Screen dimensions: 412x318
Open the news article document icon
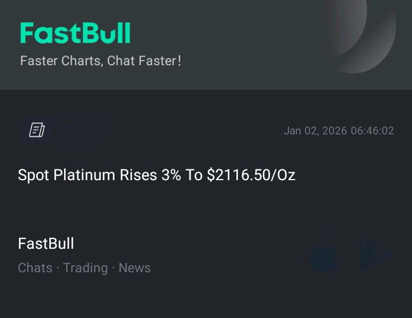(x=37, y=130)
